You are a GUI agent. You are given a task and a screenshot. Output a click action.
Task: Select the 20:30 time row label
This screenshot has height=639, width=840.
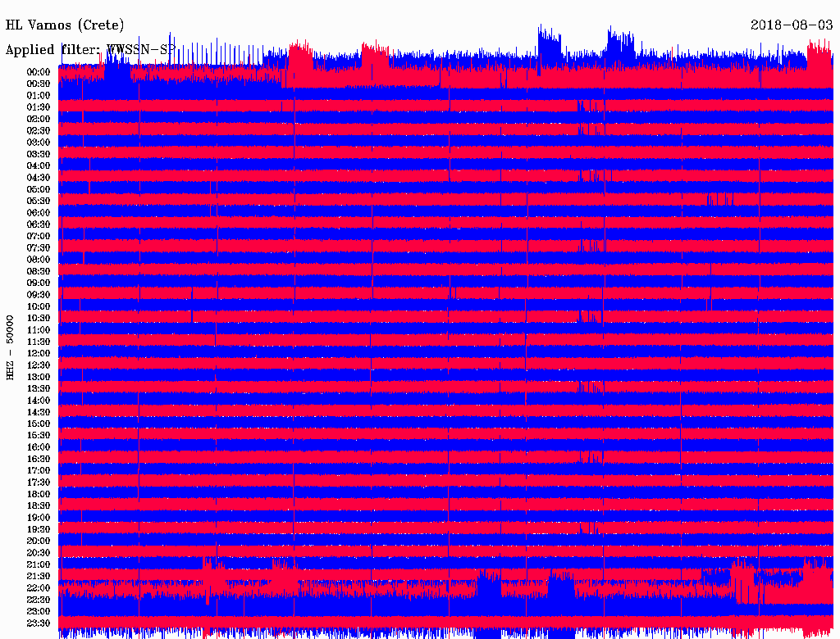coord(39,553)
